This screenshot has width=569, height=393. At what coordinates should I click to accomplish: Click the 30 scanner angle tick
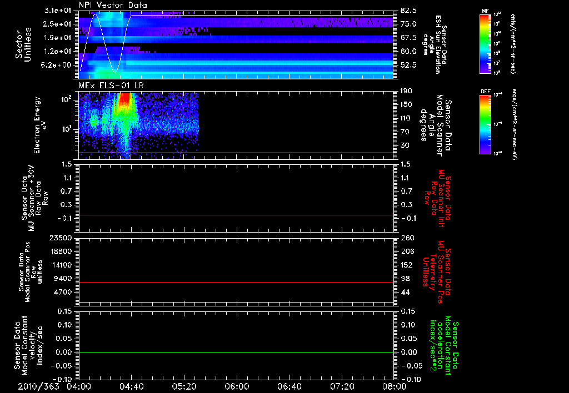(x=405, y=145)
